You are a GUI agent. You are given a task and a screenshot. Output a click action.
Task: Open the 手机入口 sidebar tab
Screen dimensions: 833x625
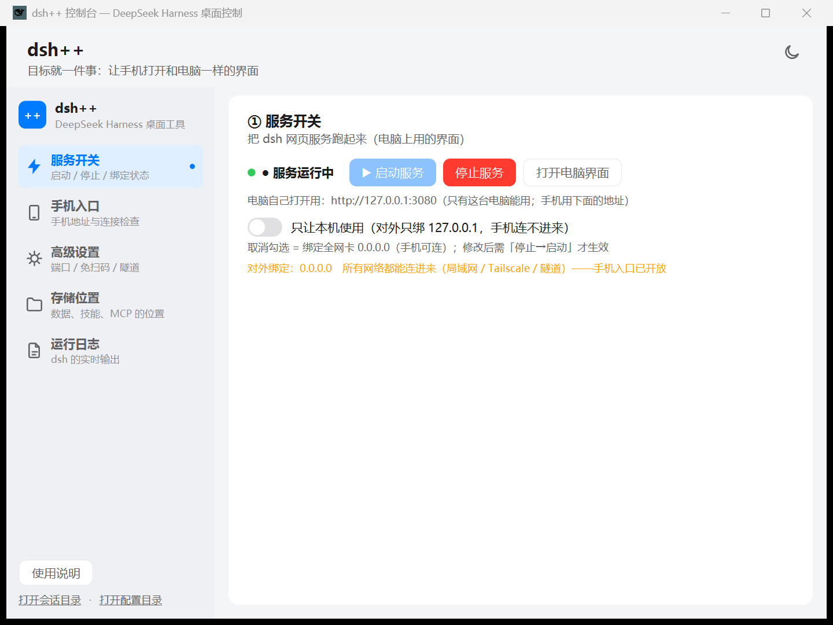coord(110,213)
